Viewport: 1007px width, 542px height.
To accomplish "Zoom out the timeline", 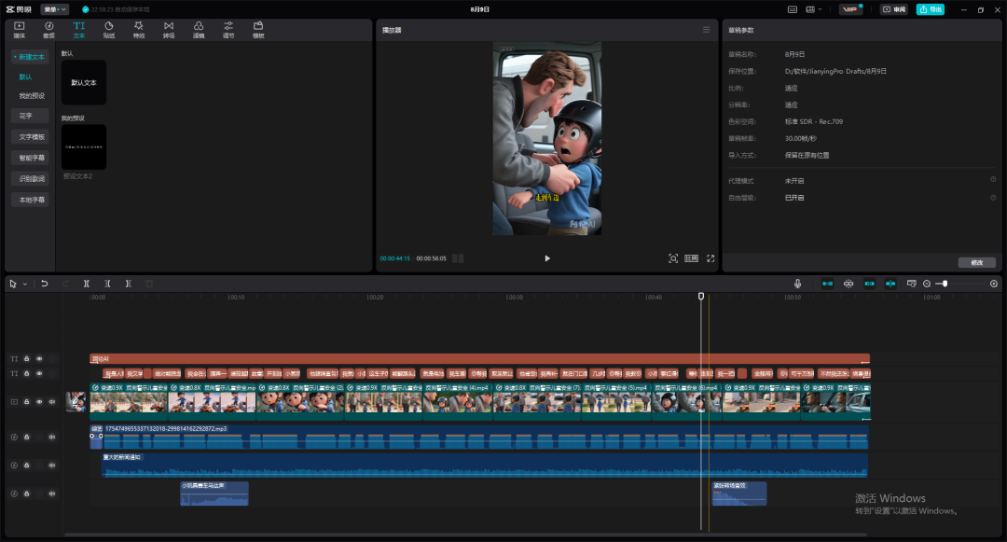I will [927, 284].
